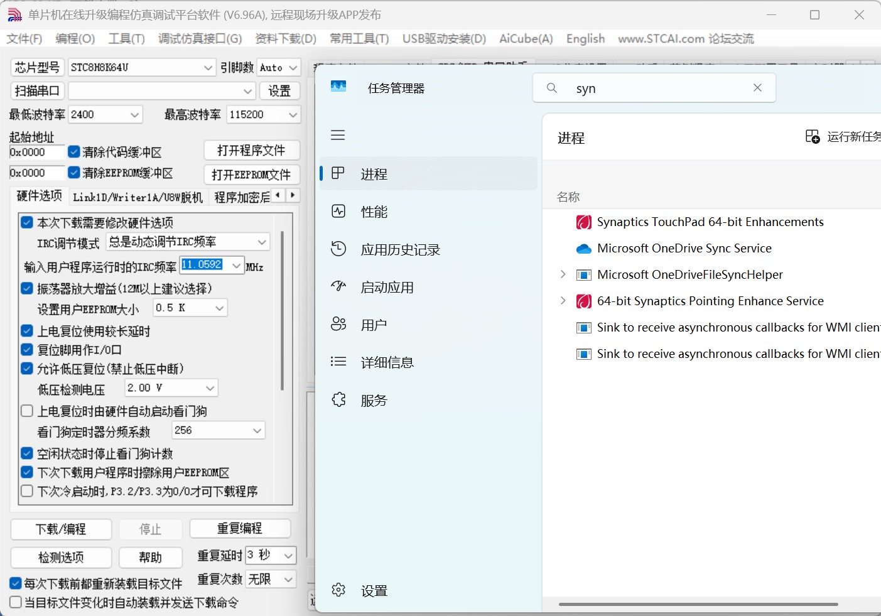Open the 用户 users page icon

pyautogui.click(x=338, y=325)
